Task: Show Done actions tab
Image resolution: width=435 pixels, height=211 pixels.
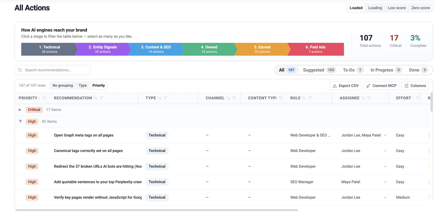Action: pos(419,70)
